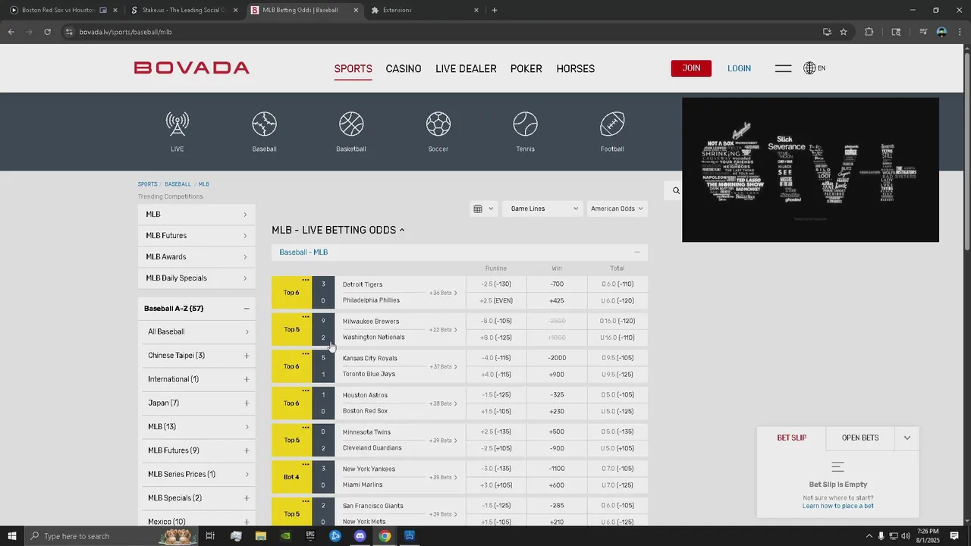Open +38 Bets for Astros game
The image size is (971, 546).
[x=443, y=403]
